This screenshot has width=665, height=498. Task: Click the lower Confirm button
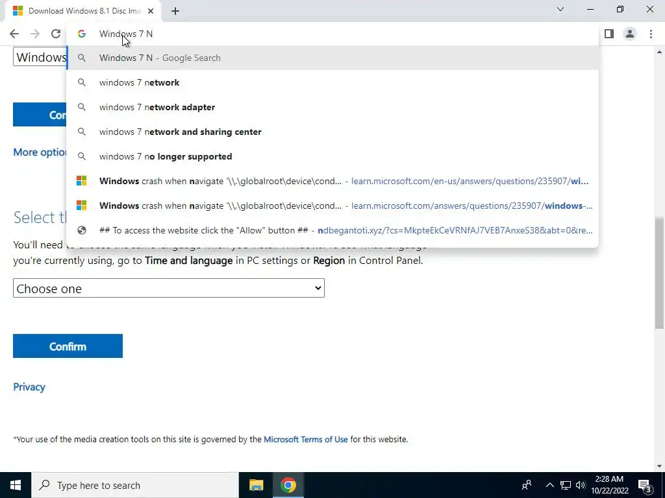point(68,346)
